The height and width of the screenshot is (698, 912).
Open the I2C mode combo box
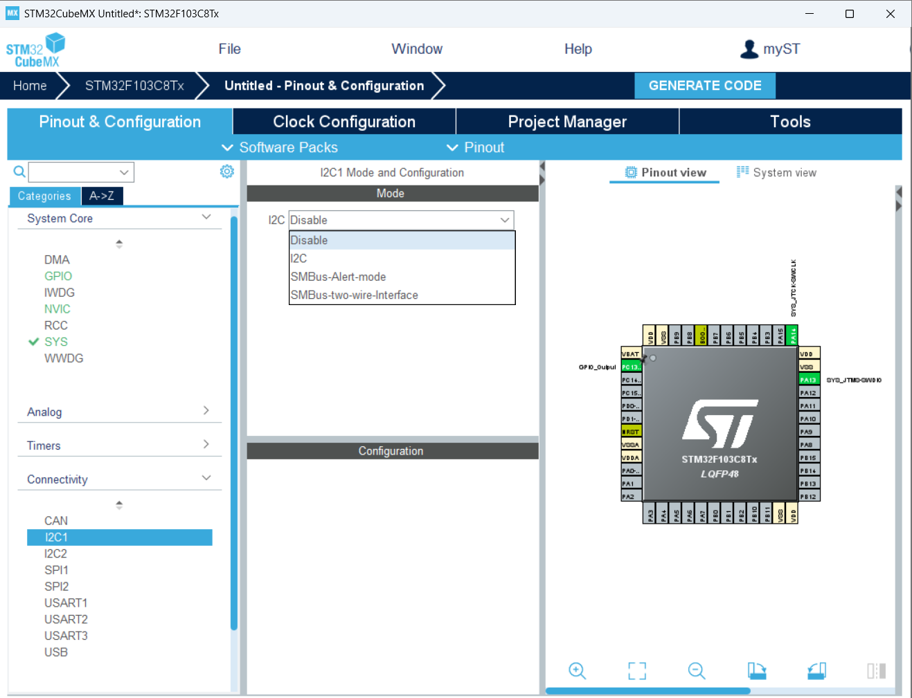point(401,220)
